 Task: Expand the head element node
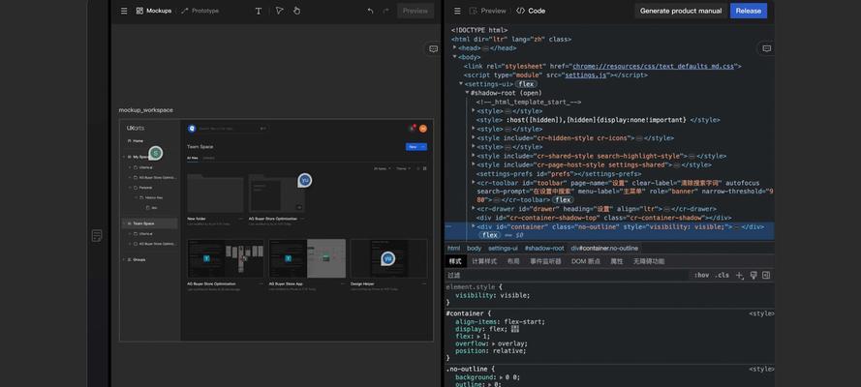pyautogui.click(x=454, y=47)
